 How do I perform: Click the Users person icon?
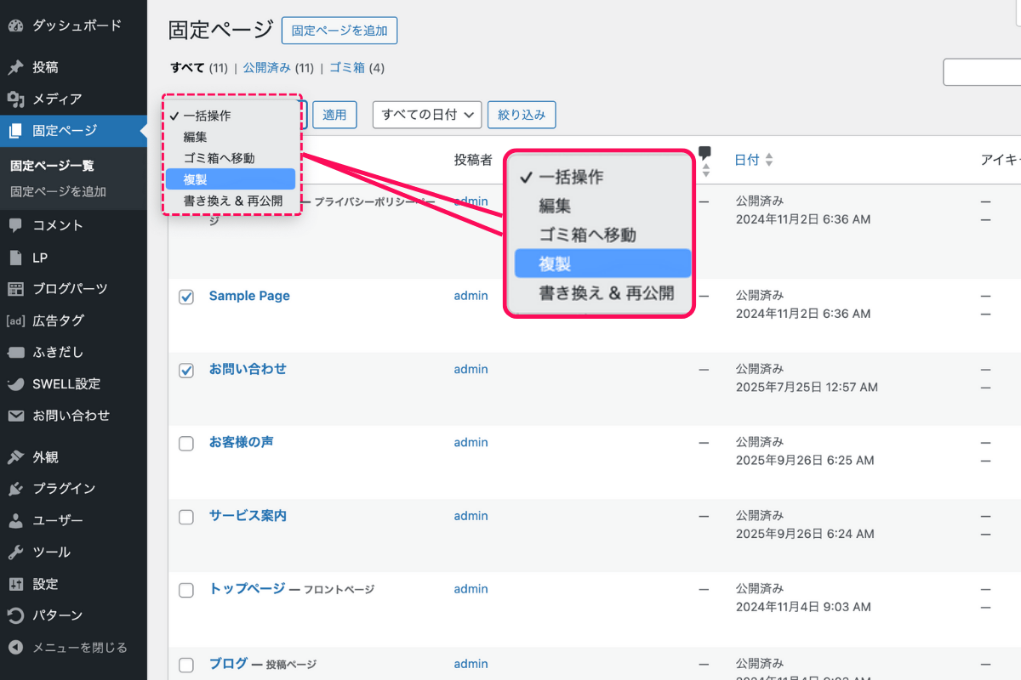coord(15,520)
